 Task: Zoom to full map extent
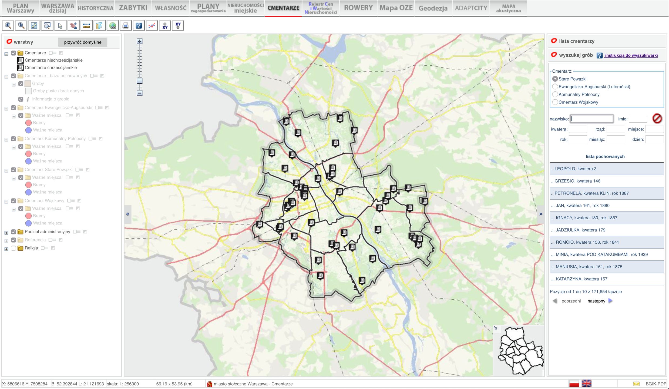point(34,26)
